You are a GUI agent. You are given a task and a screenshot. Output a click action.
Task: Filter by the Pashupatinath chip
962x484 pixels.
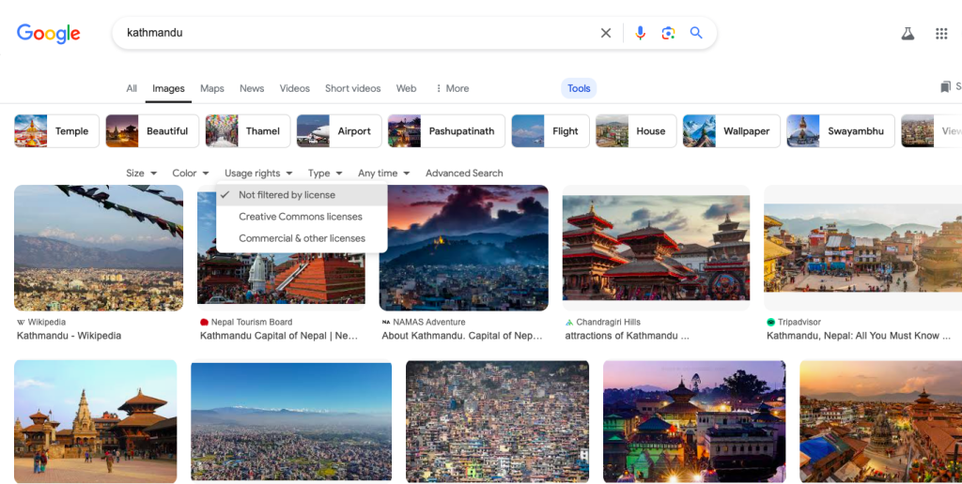446,131
